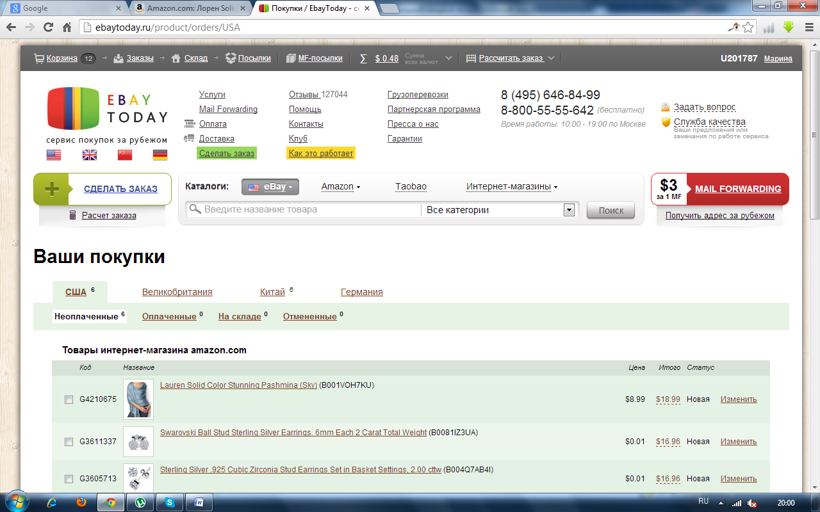This screenshot has width=820, height=512.
Task: Click in the product name search field
Action: click(302, 209)
